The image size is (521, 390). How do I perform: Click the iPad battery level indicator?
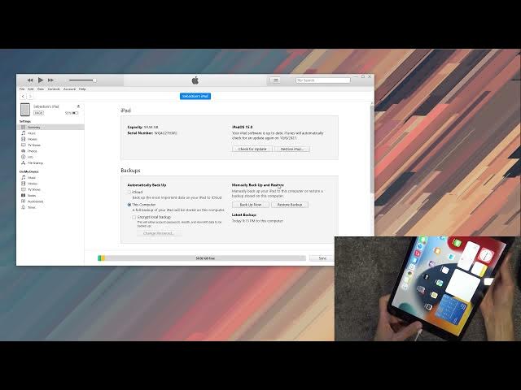tap(76, 113)
